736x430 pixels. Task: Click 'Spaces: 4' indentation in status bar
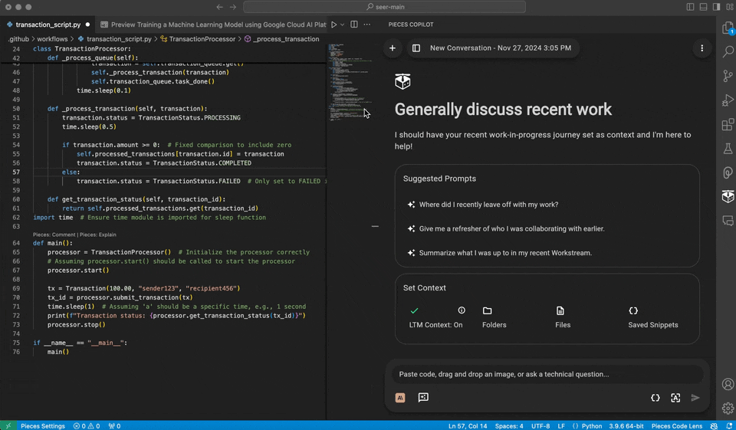pos(509,425)
